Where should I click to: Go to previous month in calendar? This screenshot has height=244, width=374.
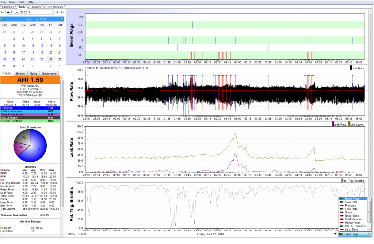(x=3, y=19)
